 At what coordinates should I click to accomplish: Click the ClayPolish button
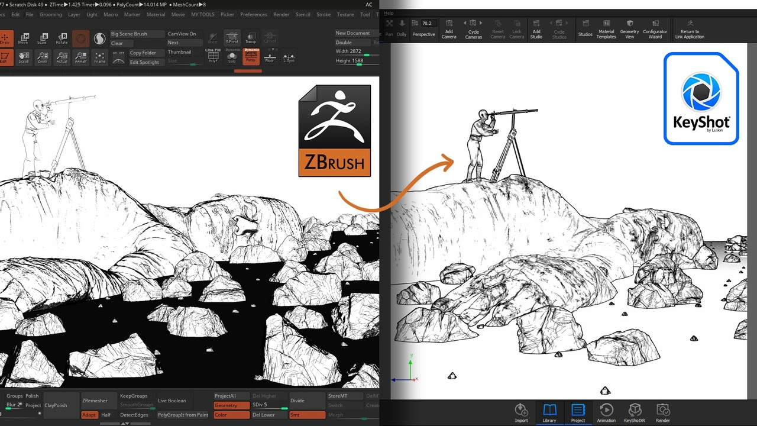pos(62,405)
